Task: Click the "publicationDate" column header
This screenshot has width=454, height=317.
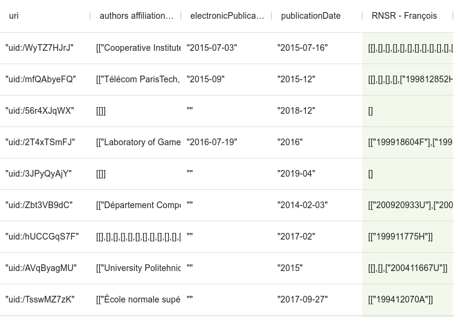Action: click(310, 16)
